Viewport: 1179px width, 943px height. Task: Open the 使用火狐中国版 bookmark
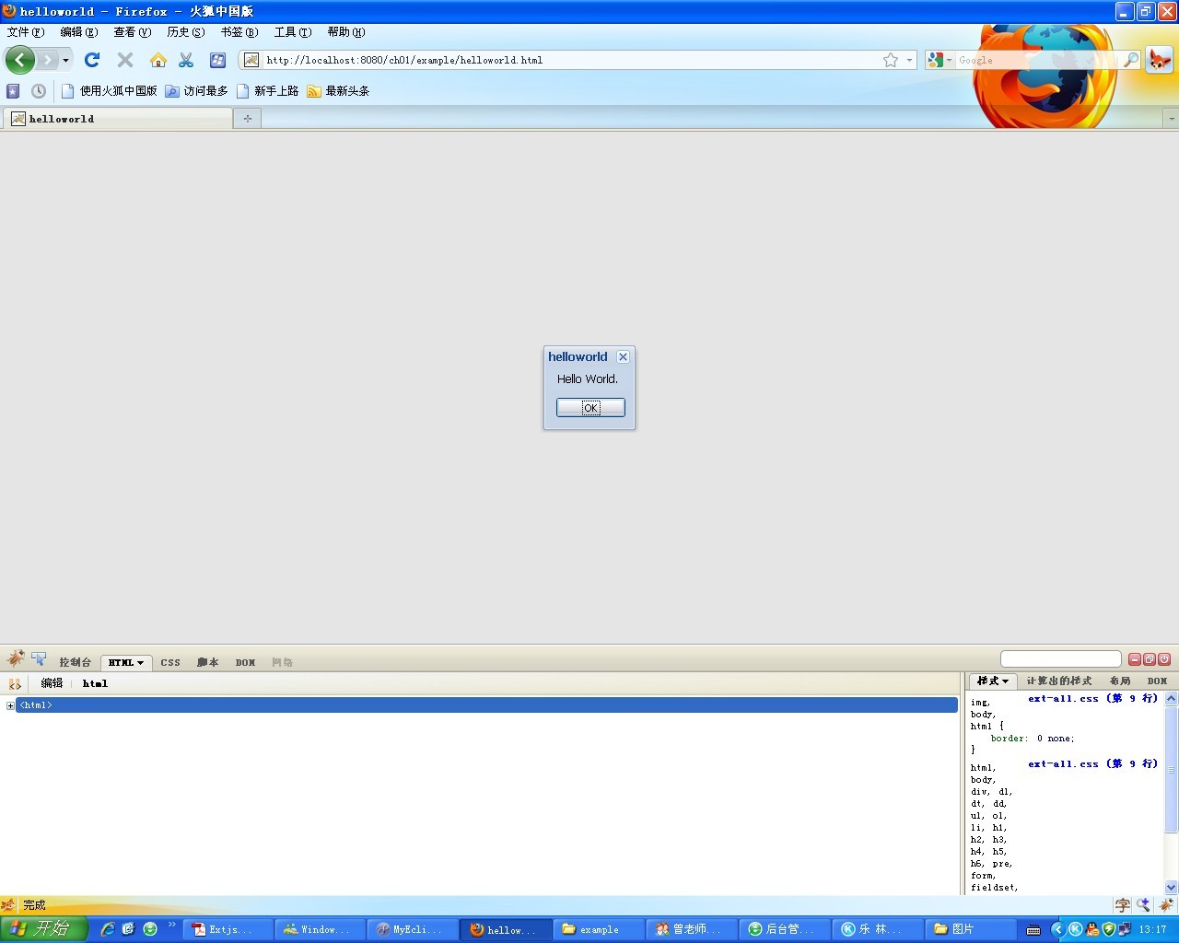(109, 91)
